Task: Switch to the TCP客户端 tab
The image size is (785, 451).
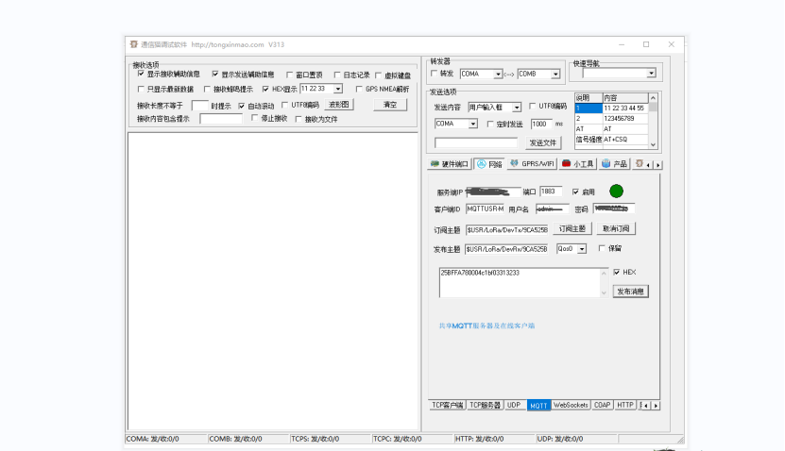Action: click(447, 405)
